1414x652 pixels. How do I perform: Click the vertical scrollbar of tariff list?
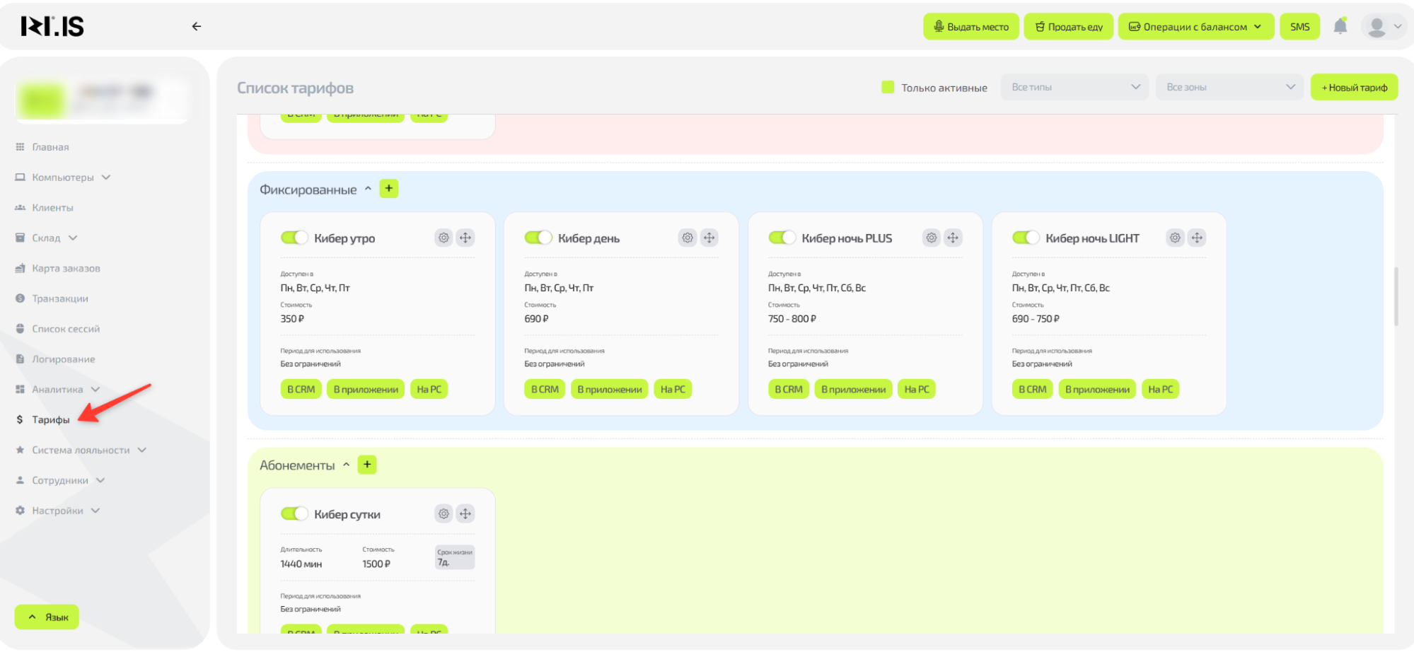1396,297
